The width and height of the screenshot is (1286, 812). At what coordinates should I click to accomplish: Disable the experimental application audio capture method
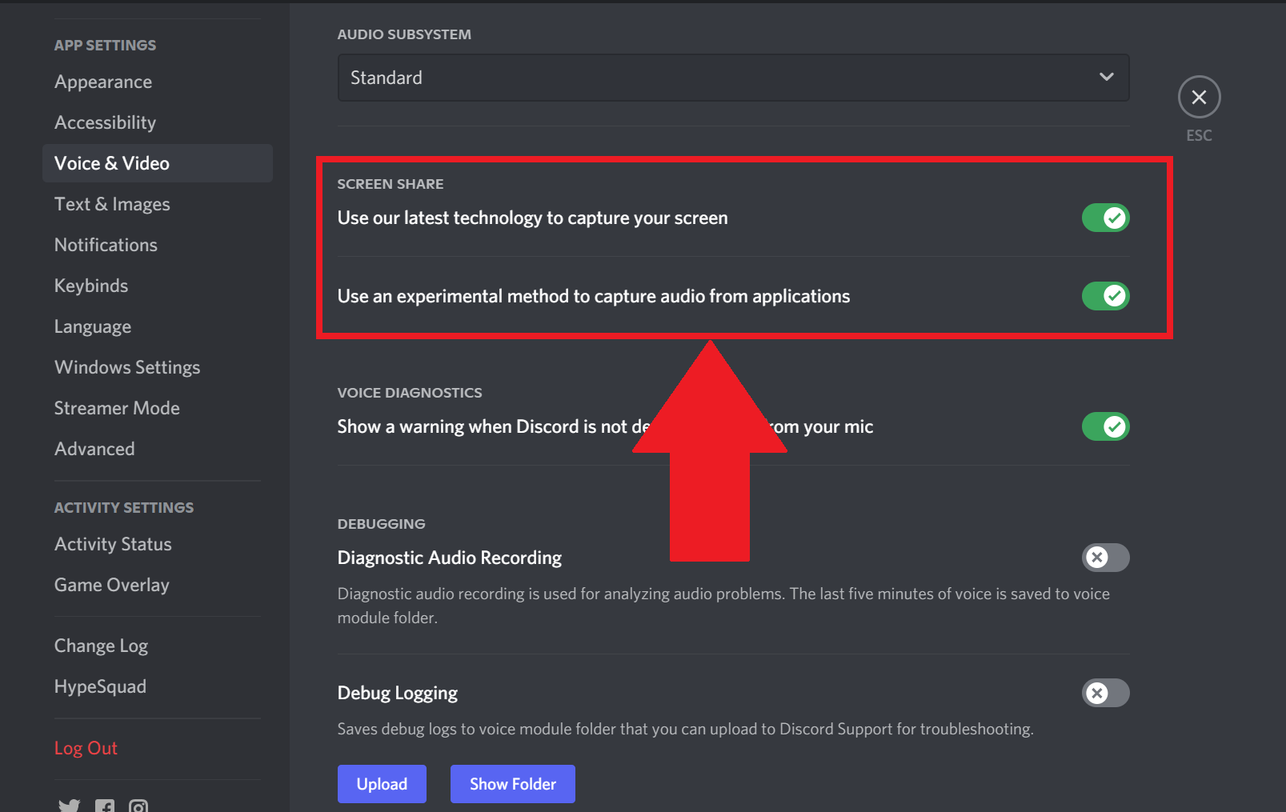tap(1105, 295)
